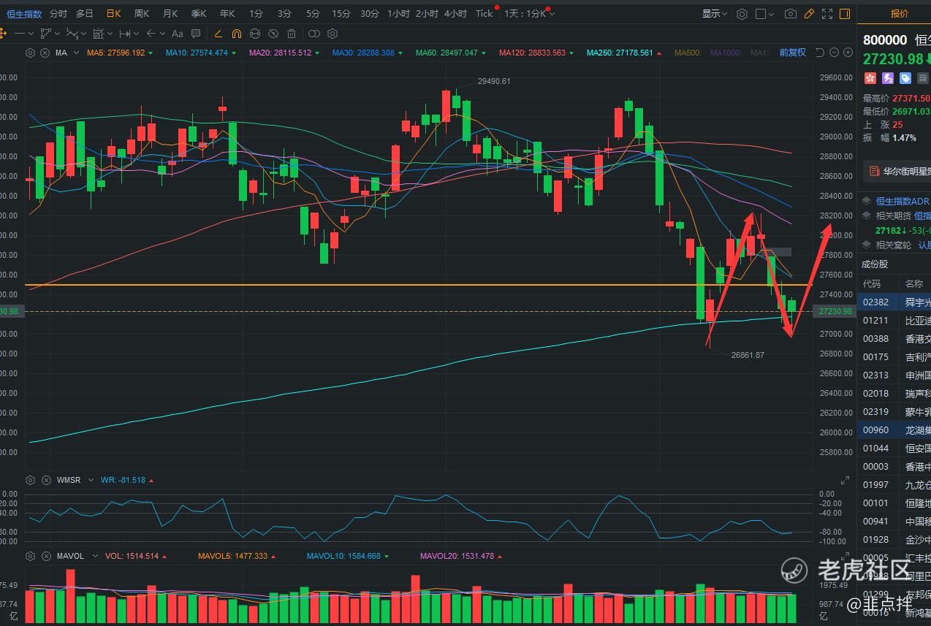Switch to the Tick chart tab
Viewport: 931px width, 626px height.
484,13
